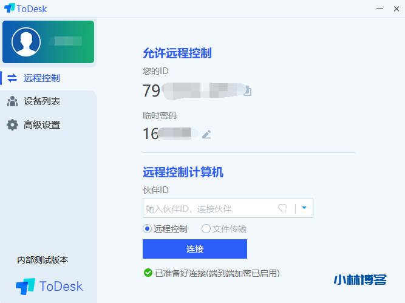Viewport: 405px width, 303px height.
Task: Click the blurred username in profile card
Action: (x=66, y=42)
